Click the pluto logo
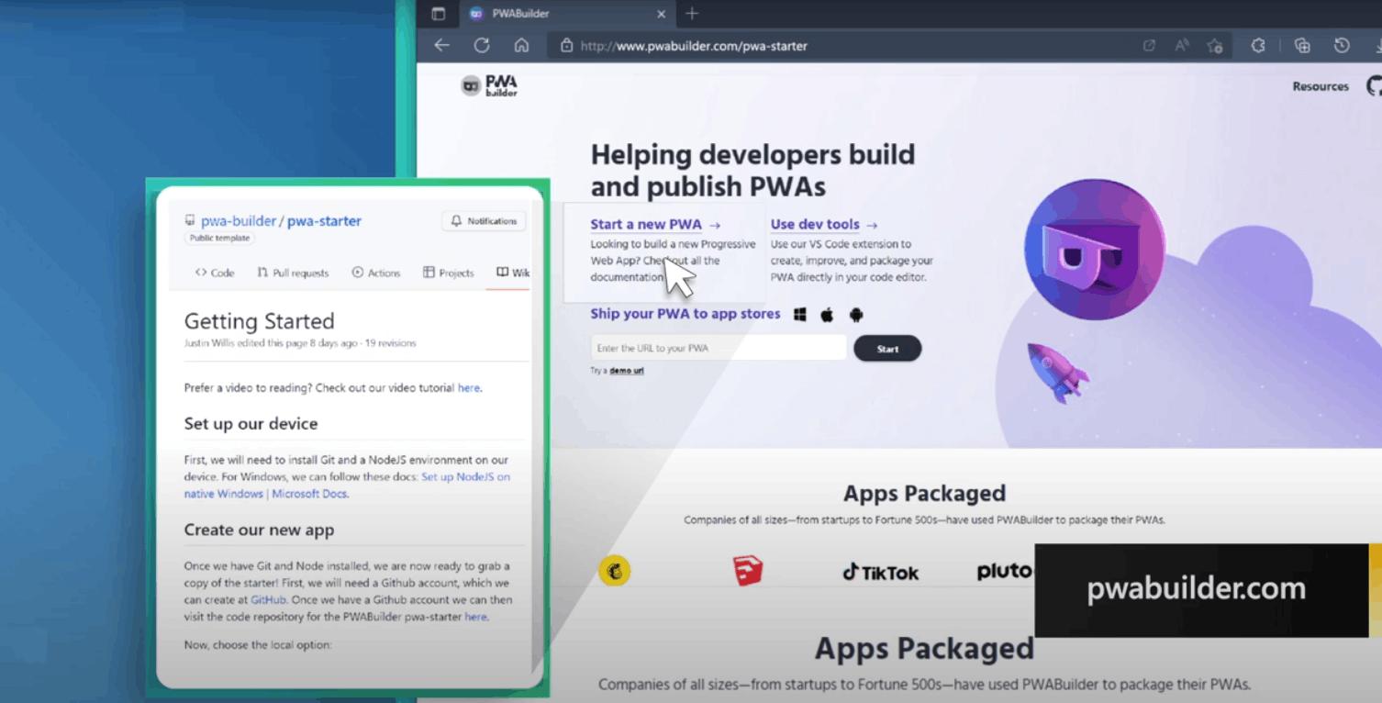The width and height of the screenshot is (1382, 703). coord(1005,571)
